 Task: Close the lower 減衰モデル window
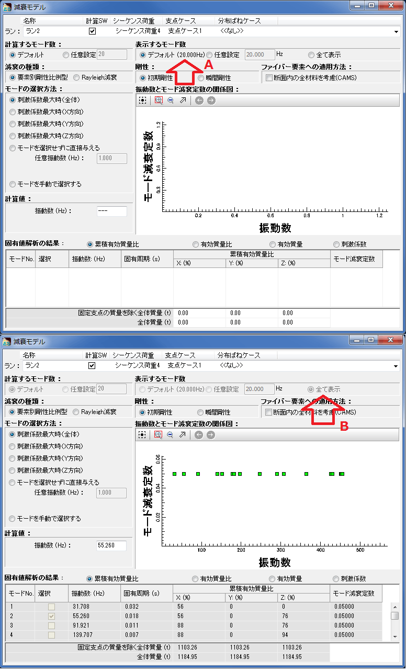coord(390,340)
